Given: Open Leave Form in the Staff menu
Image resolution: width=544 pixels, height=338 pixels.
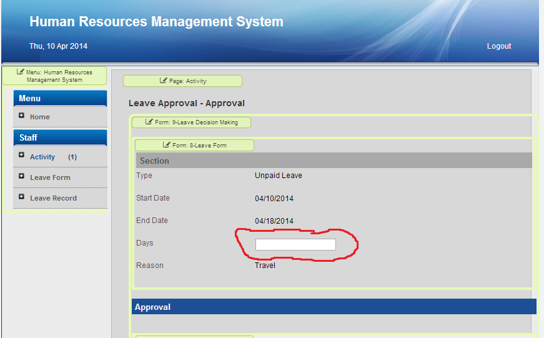Looking at the screenshot, I should click(50, 177).
